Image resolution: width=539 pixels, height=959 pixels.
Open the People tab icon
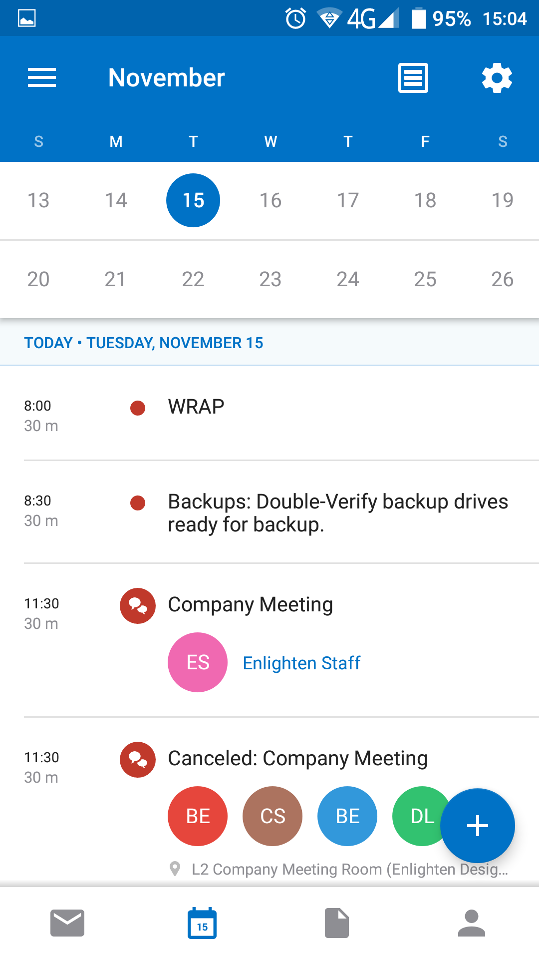click(472, 923)
